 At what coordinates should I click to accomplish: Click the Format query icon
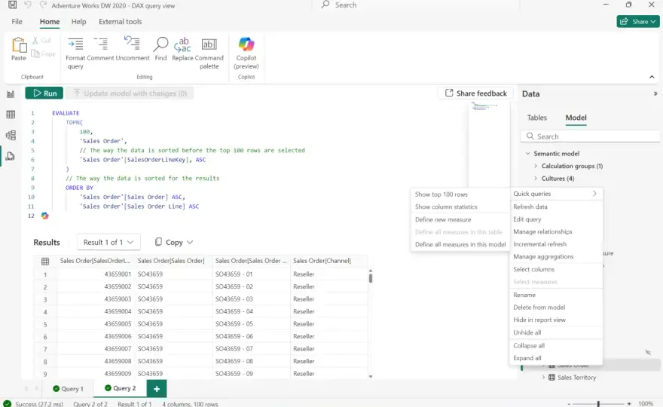[x=75, y=44]
